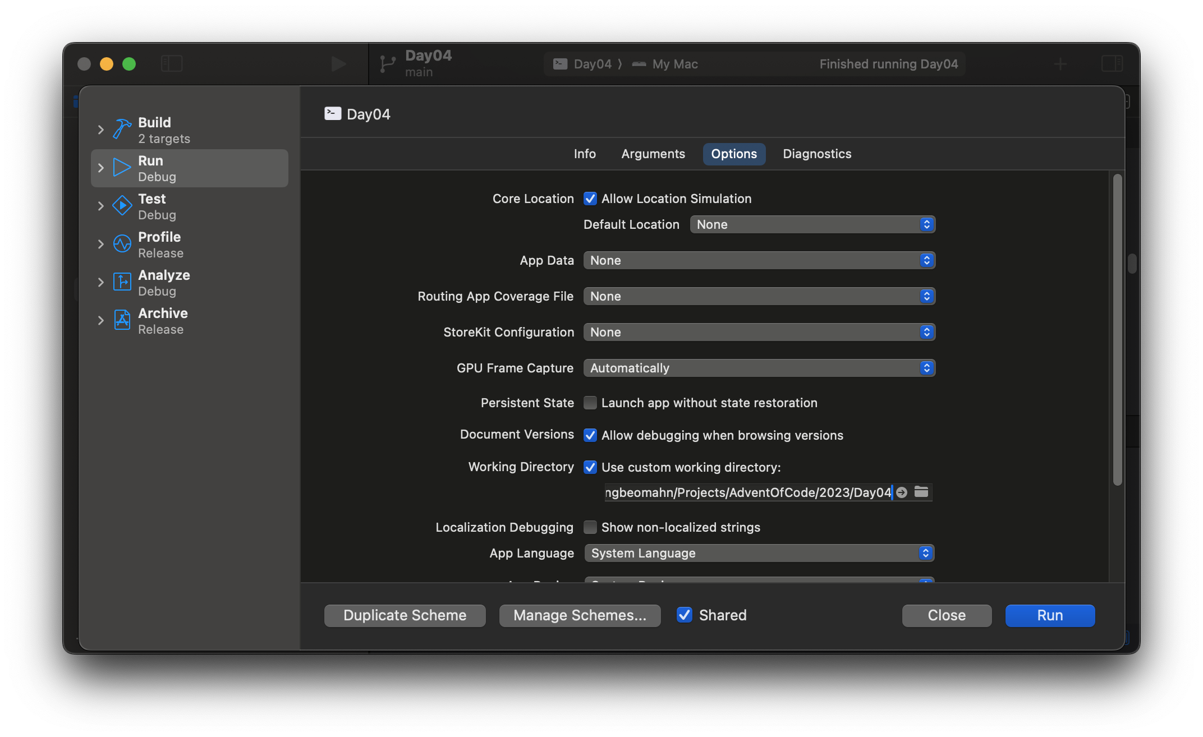Image resolution: width=1203 pixels, height=737 pixels.
Task: Open the App Language dropdown
Action: (759, 553)
